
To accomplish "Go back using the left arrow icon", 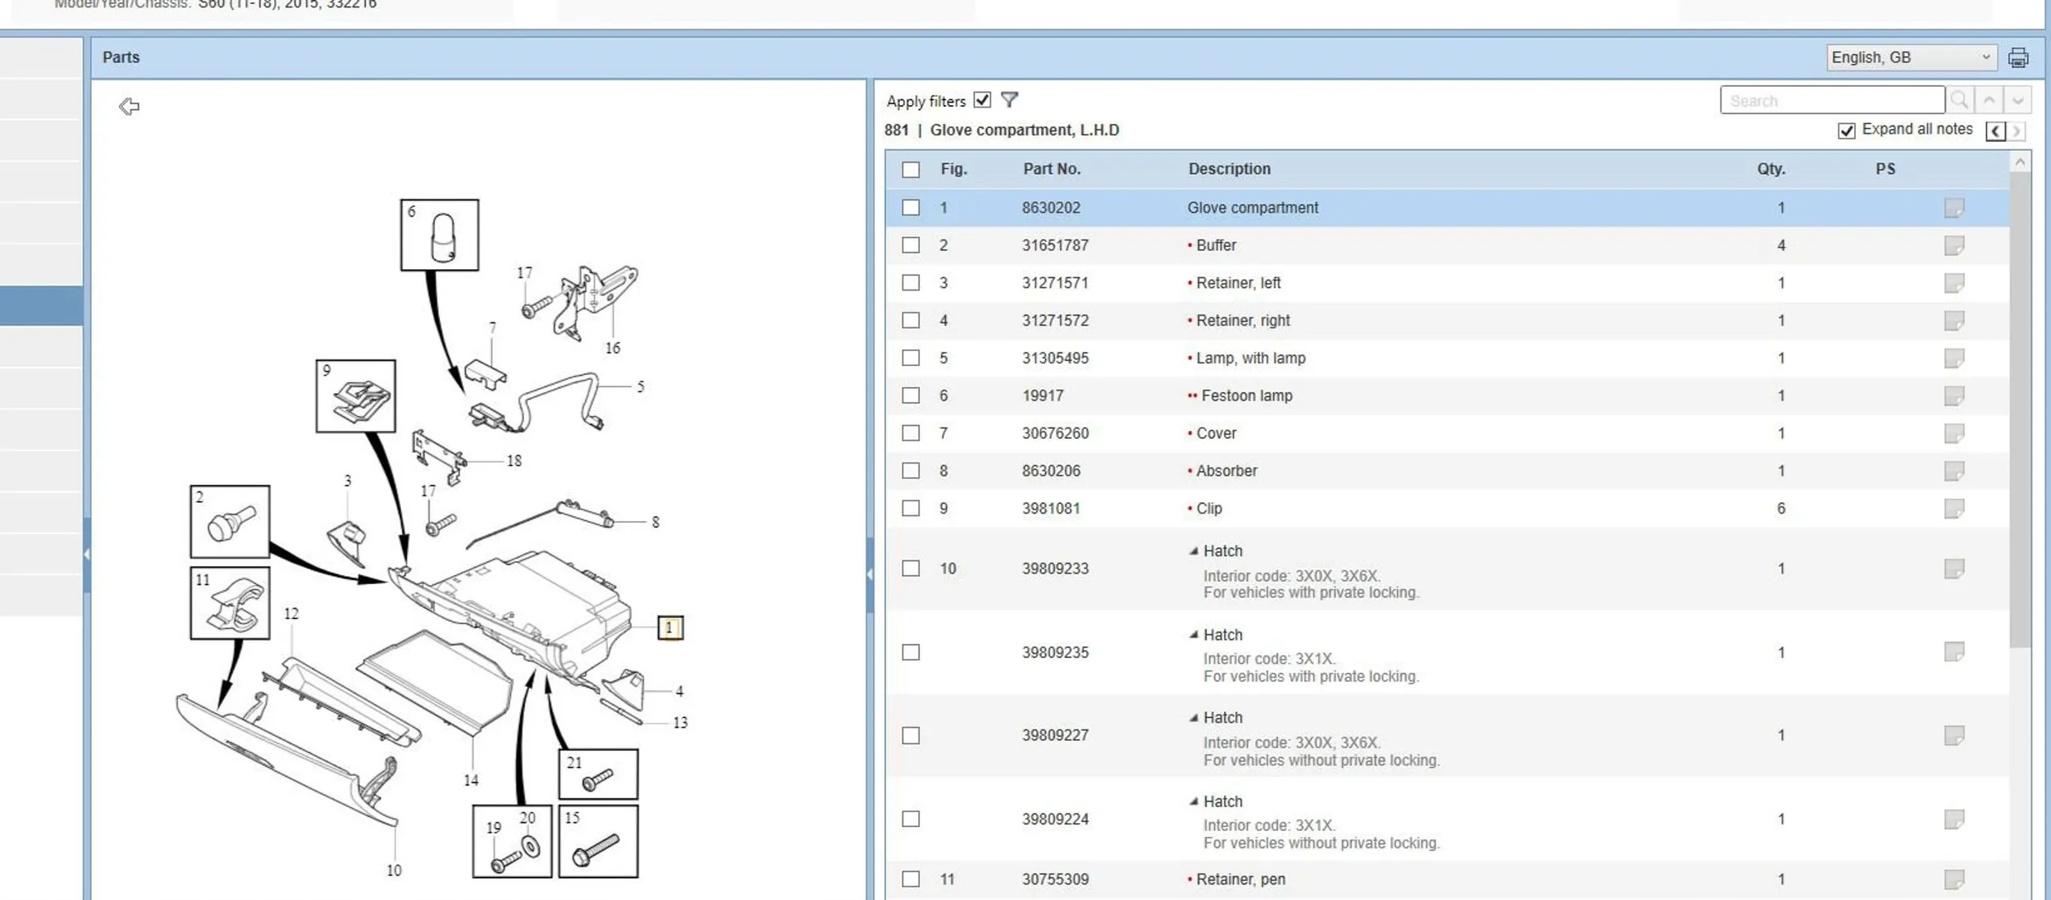I will point(129,107).
